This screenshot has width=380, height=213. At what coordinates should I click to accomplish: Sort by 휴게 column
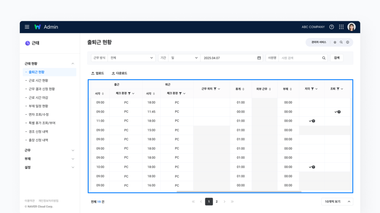[243, 89]
